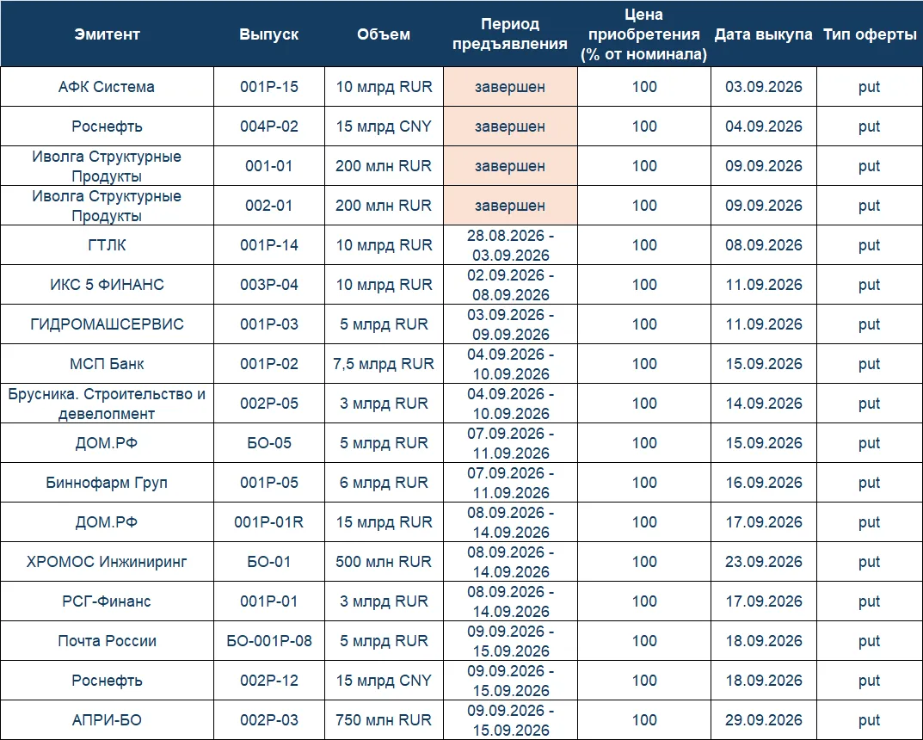Click volume cell 7,5 млрд RUR
This screenshot has height=740, width=923.
383,363
